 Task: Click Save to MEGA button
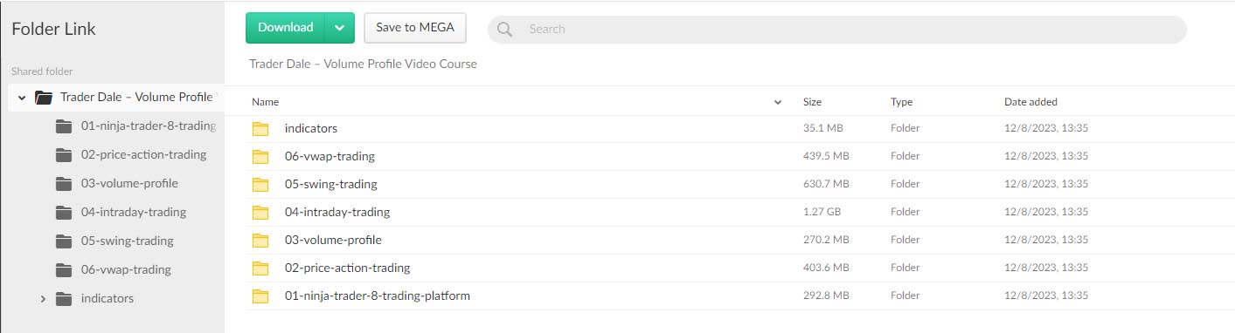[415, 28]
